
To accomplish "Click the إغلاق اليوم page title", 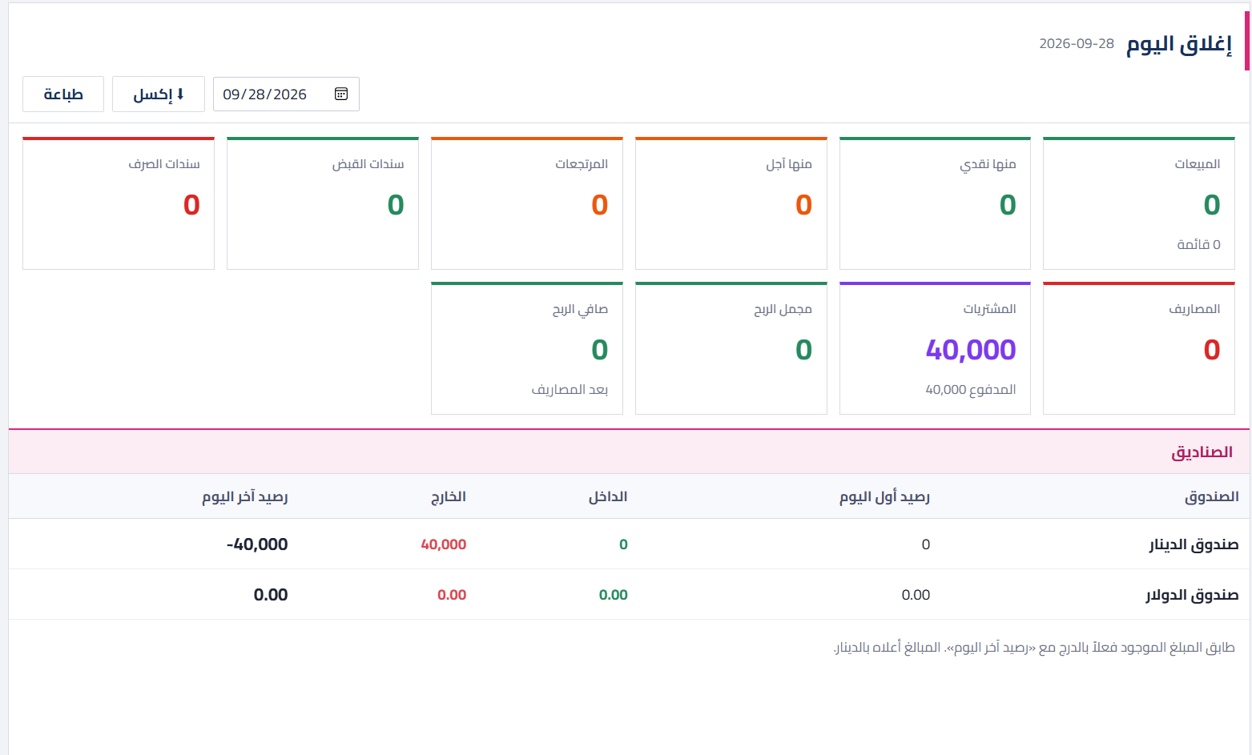I will tap(1179, 44).
